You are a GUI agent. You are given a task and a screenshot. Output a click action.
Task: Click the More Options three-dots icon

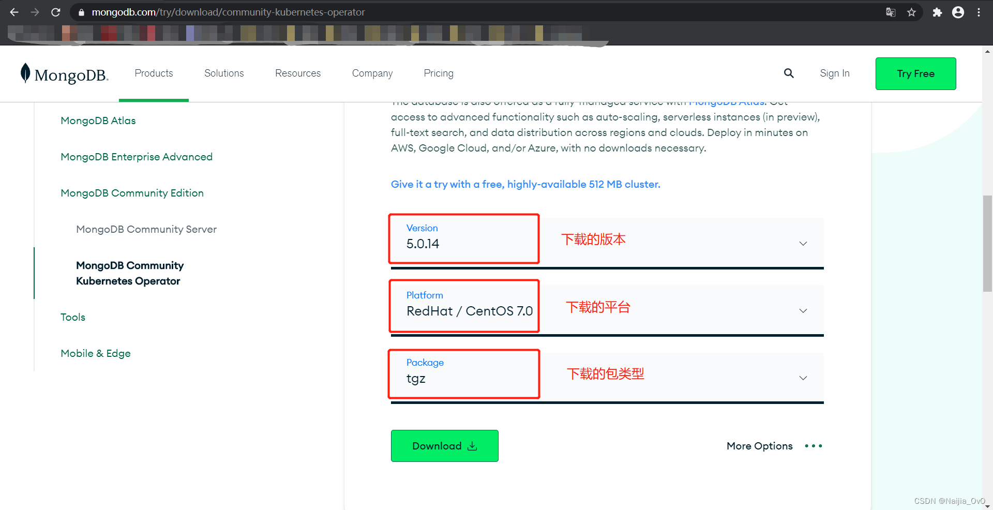(x=814, y=446)
